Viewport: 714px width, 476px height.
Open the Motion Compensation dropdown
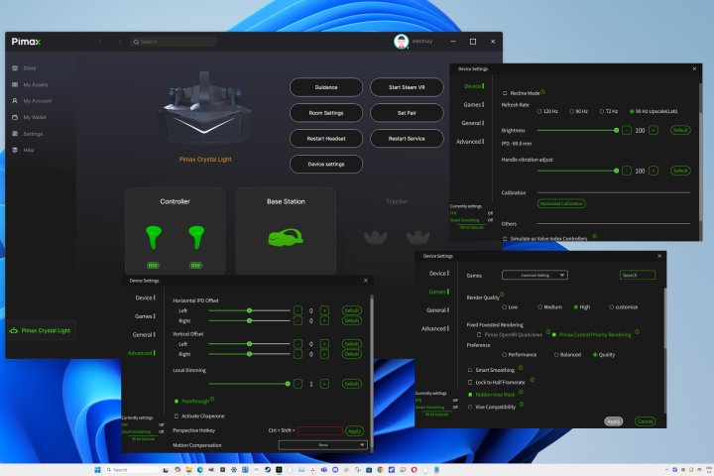tap(323, 445)
